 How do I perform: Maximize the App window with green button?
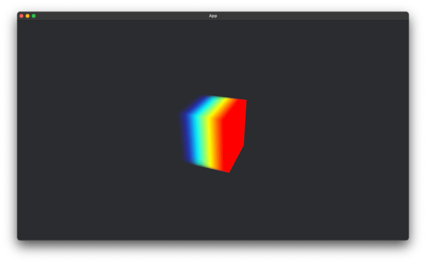(x=34, y=16)
